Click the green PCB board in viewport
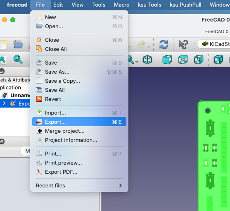The height and width of the screenshot is (211, 230). pyautogui.click(x=214, y=156)
